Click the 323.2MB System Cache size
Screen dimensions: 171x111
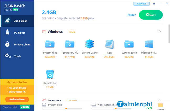89,57
